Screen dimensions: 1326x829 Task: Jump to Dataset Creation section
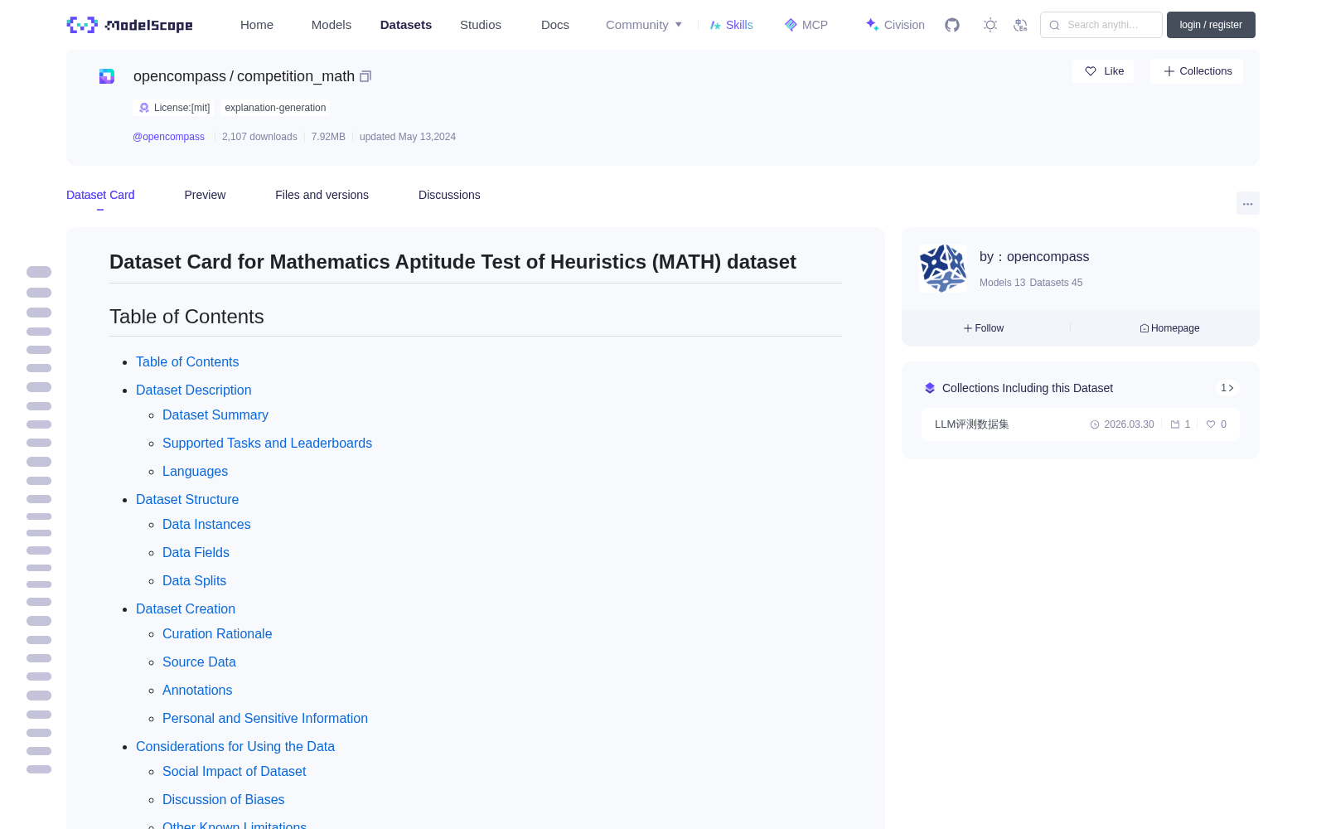point(186,609)
